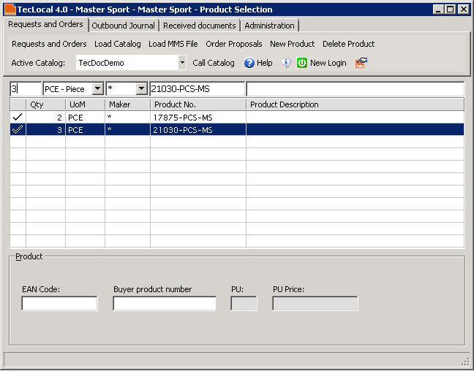Click the checkmark in the 17875-PCS-MS row

pyautogui.click(x=18, y=117)
